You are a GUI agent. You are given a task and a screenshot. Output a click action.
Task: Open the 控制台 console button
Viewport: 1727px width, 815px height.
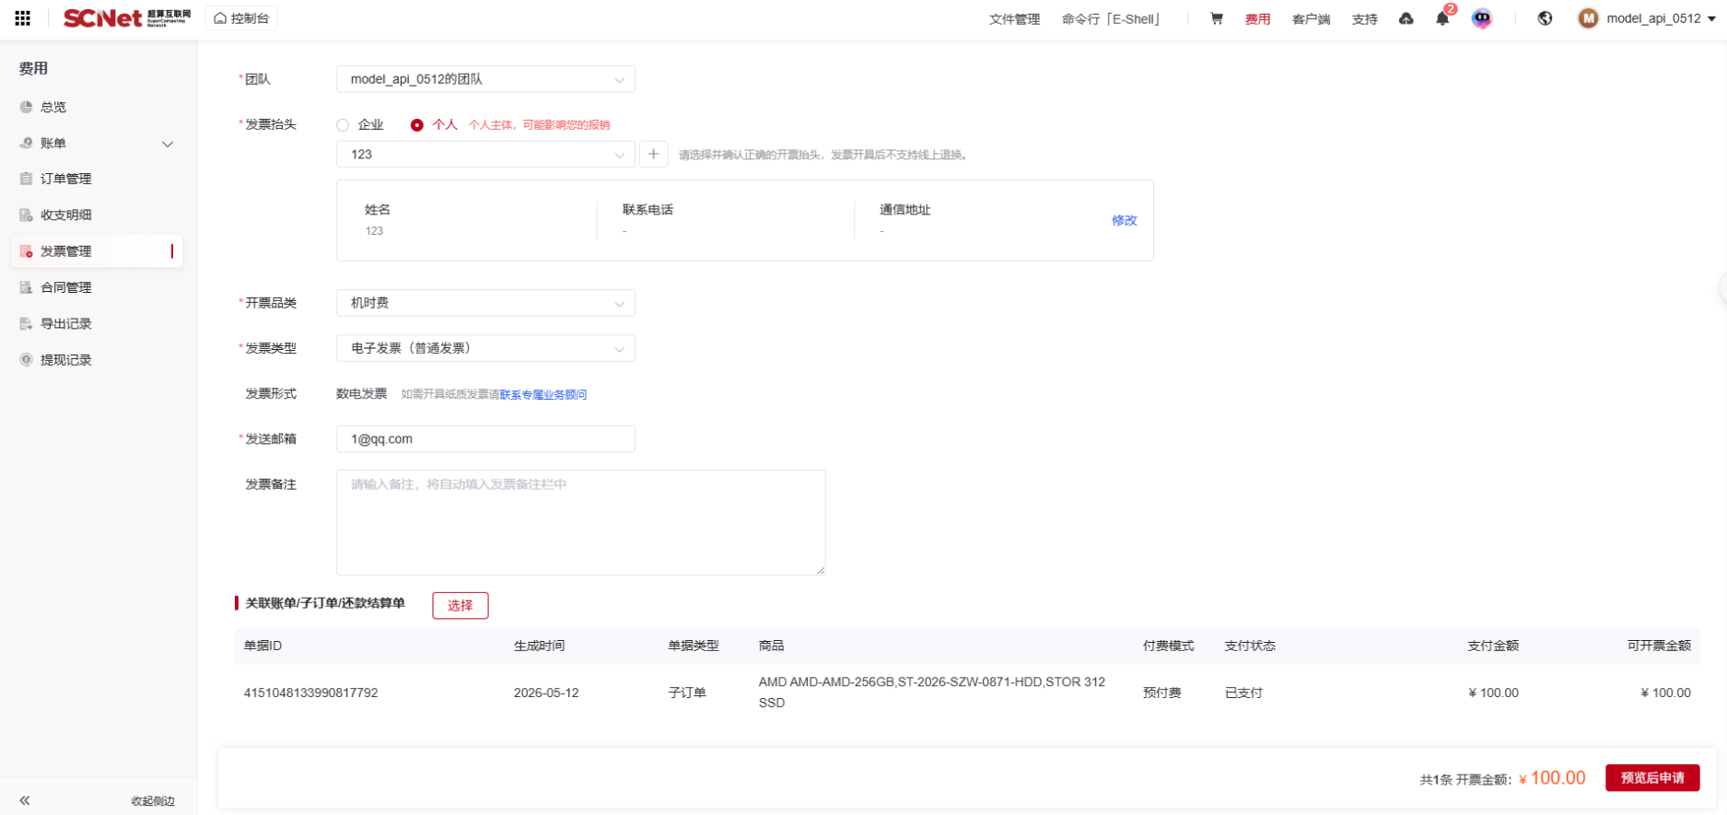(241, 18)
